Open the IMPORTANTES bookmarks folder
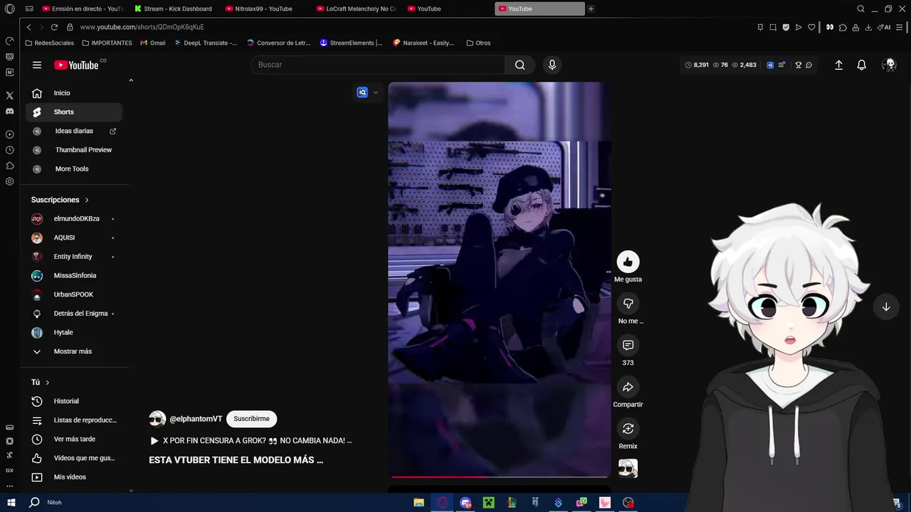Viewport: 911px width, 512px height. click(107, 43)
